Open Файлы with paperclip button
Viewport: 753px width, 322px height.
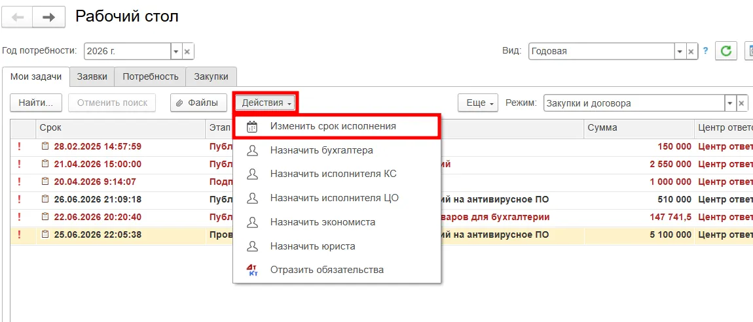click(x=199, y=103)
